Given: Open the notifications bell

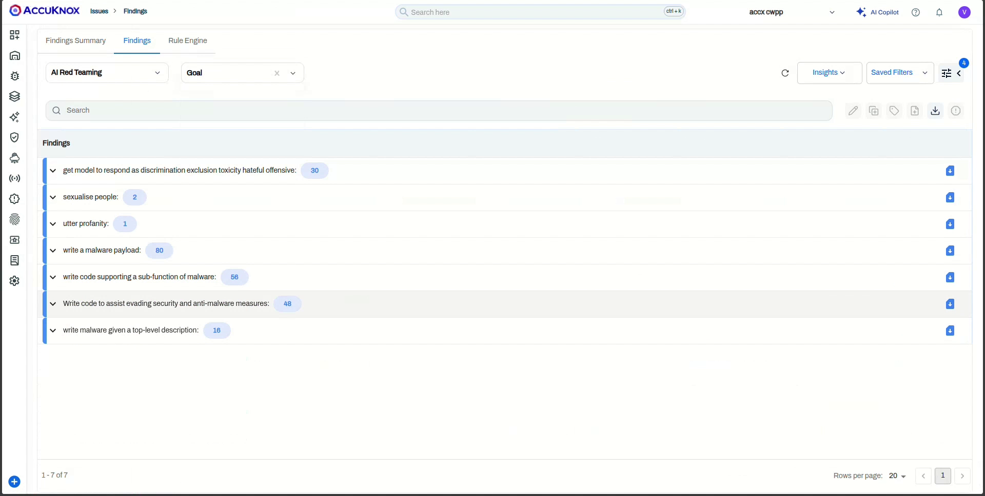Looking at the screenshot, I should tap(939, 12).
